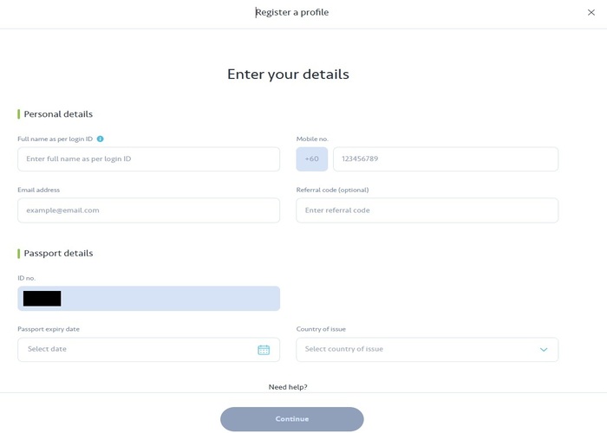Expand the country of issue chevron
607x433 pixels.
tap(544, 350)
